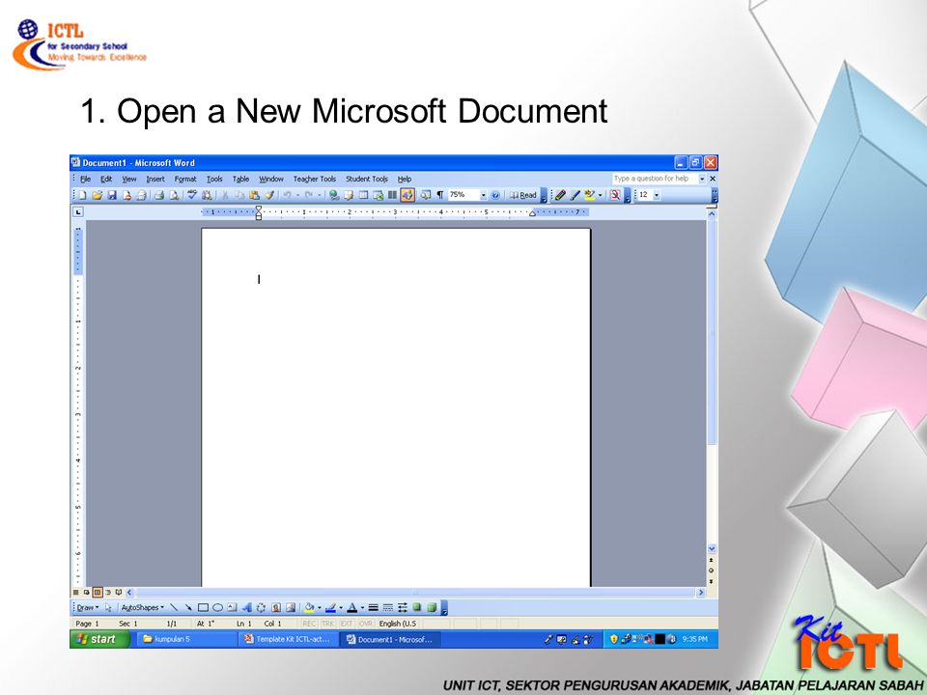Insert WordArt from the Drawing toolbar
This screenshot has height=695, width=927.
pos(246,607)
